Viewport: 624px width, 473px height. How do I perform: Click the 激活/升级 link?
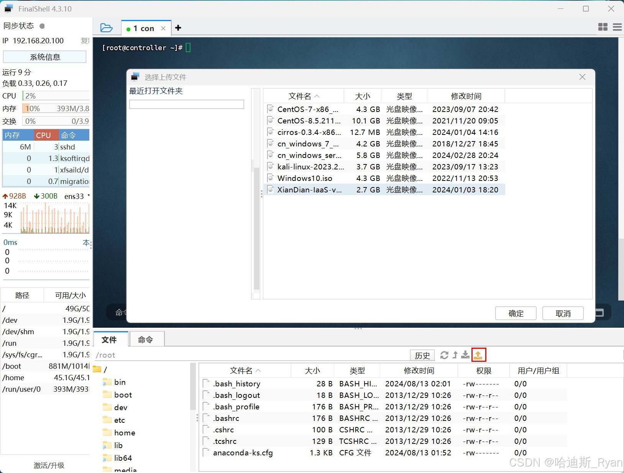49,465
